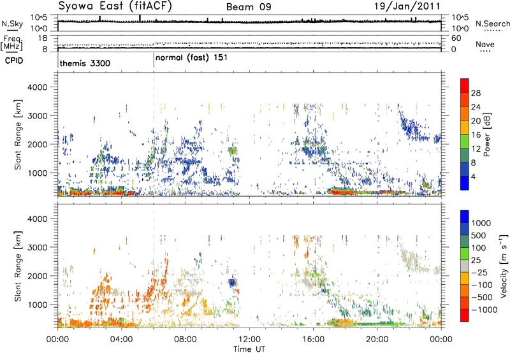
Task: Pick the red top segment of Power colorbar
Action: tap(465, 85)
